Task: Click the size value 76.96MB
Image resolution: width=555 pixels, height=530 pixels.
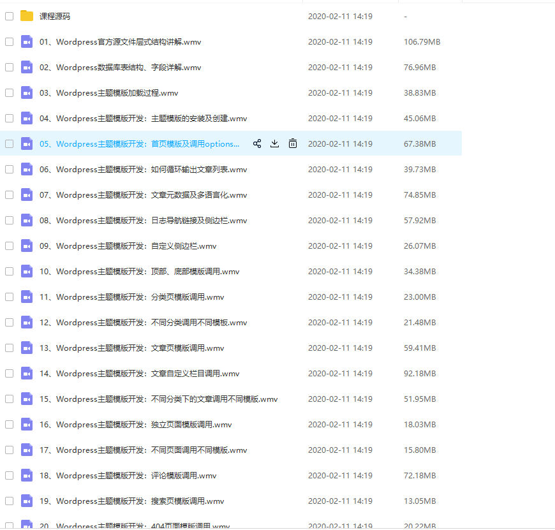Action: click(420, 67)
